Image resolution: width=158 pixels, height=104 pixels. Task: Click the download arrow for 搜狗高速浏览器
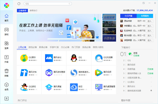151,91
